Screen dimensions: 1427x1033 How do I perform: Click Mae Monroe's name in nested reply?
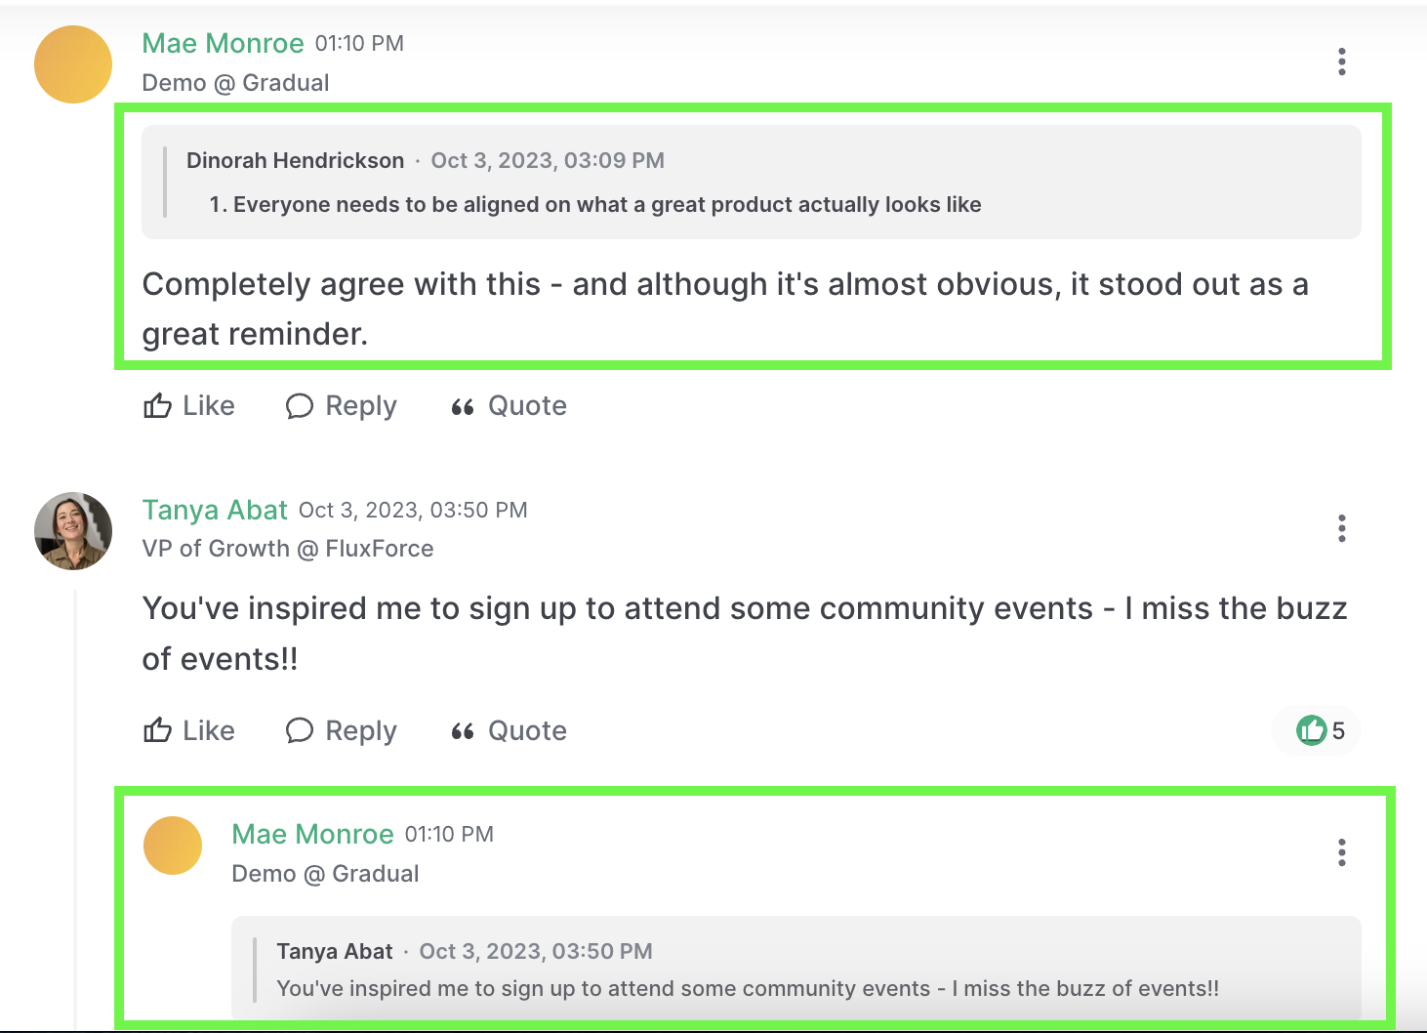click(312, 834)
